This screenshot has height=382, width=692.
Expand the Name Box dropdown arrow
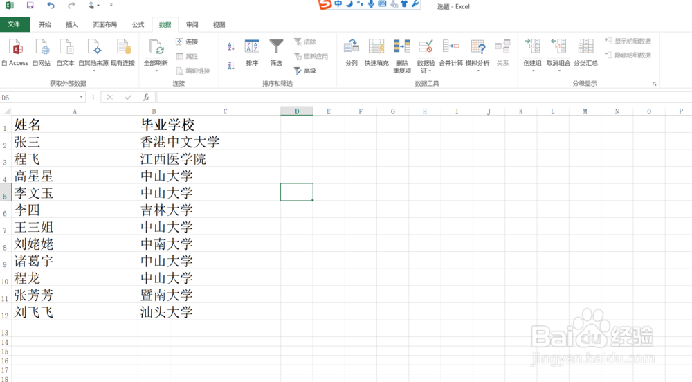click(81, 97)
